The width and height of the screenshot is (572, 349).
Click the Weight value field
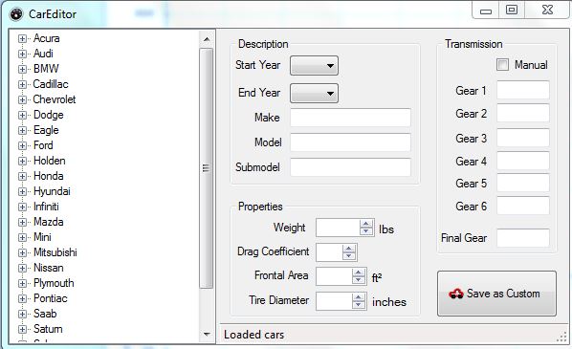click(x=339, y=228)
